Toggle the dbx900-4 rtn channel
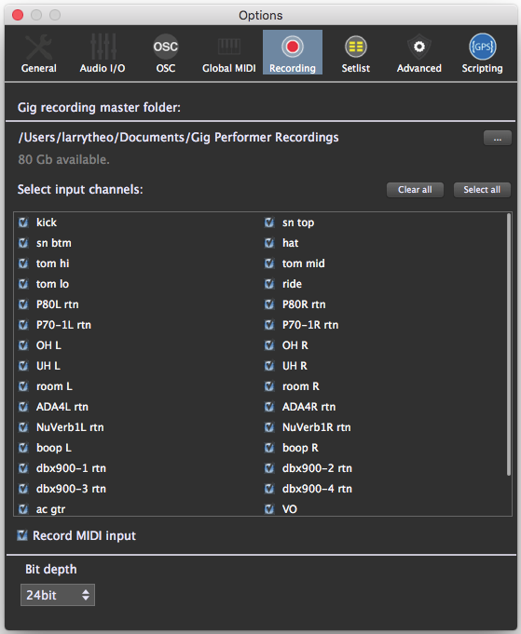 269,489
